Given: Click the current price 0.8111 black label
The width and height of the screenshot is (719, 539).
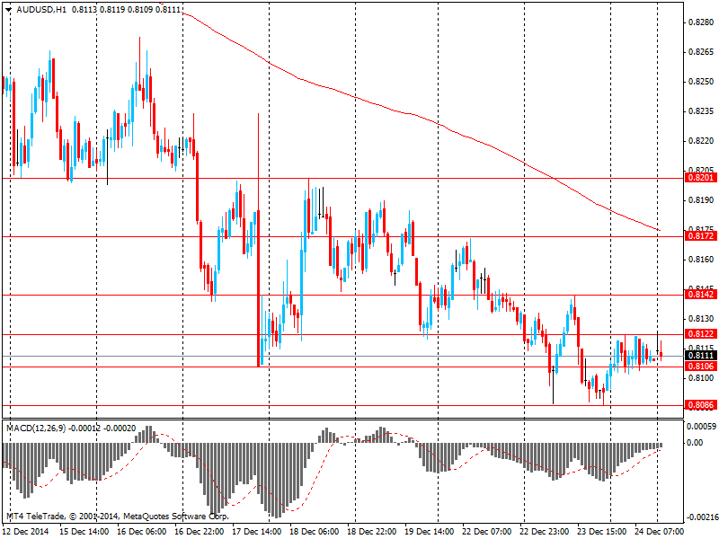Looking at the screenshot, I should (x=700, y=356).
